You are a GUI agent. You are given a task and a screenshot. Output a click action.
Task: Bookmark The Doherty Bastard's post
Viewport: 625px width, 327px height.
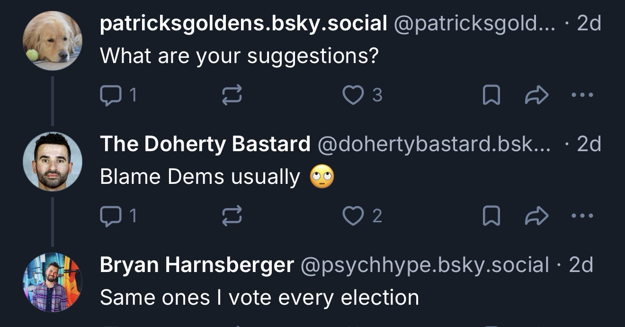pos(491,216)
